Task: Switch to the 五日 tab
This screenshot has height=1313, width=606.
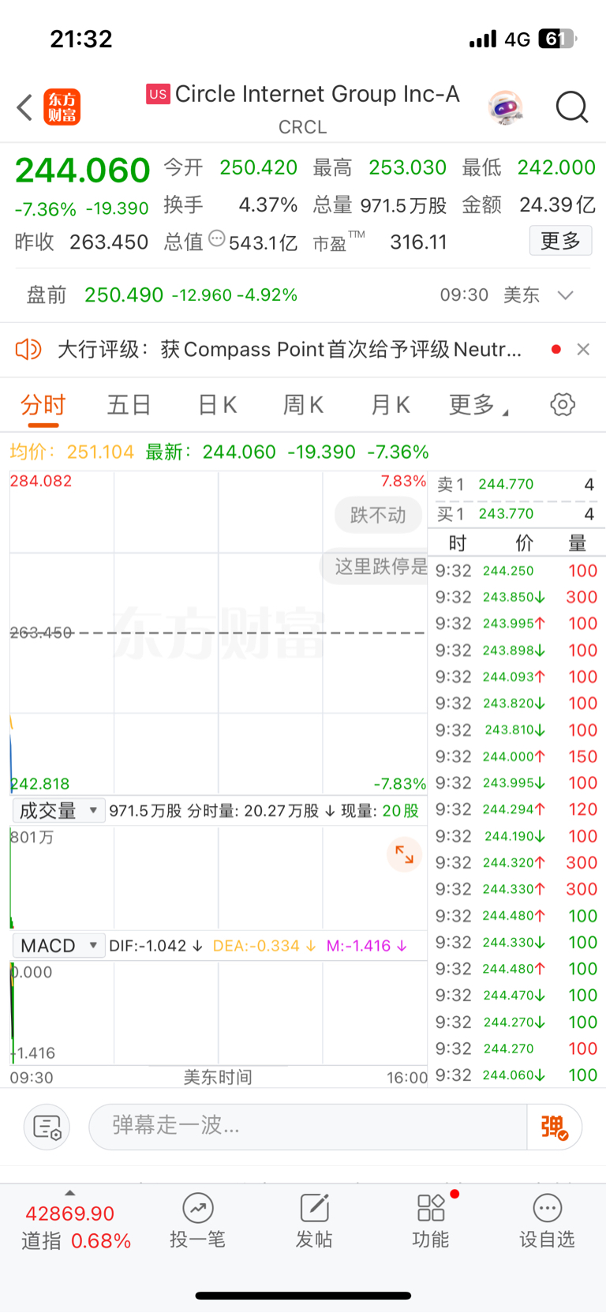Action: click(129, 405)
